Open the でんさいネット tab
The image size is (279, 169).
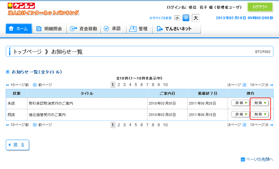tap(174, 29)
